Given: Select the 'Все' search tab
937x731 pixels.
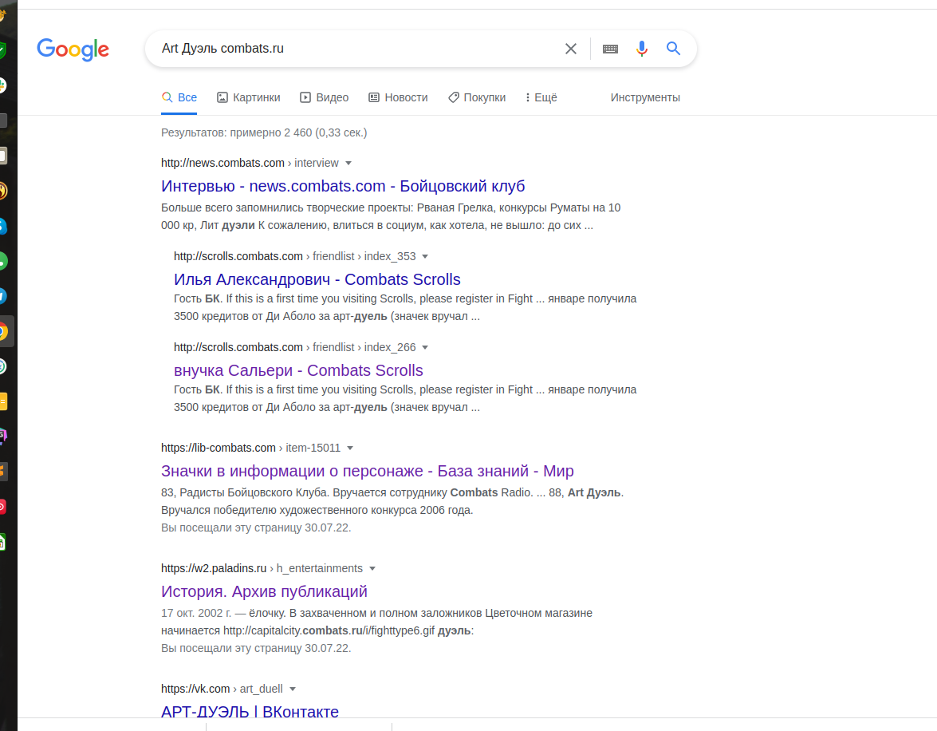Looking at the screenshot, I should pyautogui.click(x=179, y=97).
